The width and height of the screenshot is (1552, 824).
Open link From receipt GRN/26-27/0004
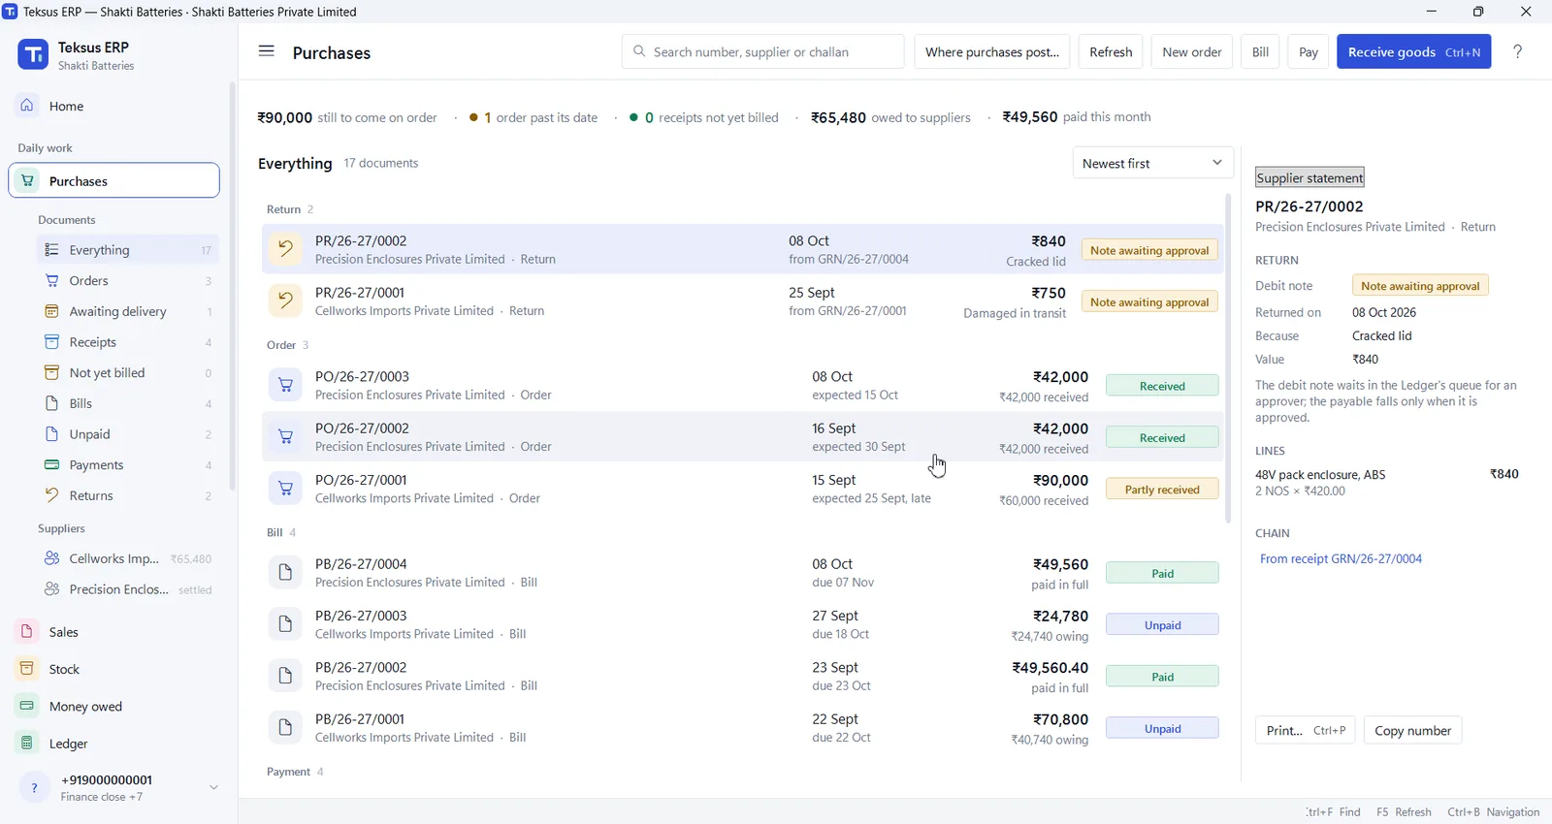pyautogui.click(x=1341, y=558)
